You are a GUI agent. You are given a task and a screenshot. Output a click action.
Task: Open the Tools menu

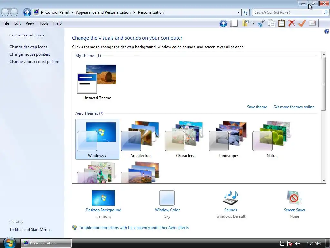click(x=44, y=23)
